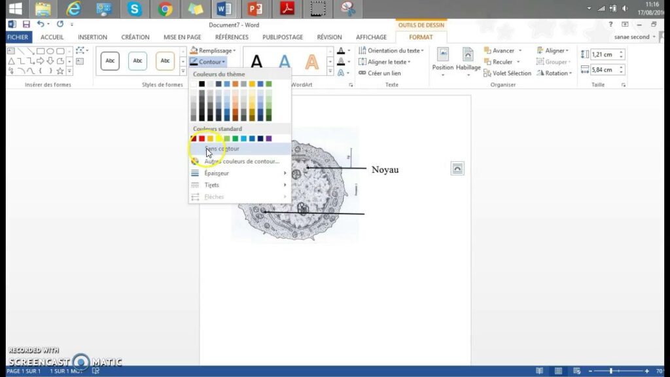Image resolution: width=670 pixels, height=377 pixels.
Task: Open the Remplissage fill dropdown
Action: 213,50
